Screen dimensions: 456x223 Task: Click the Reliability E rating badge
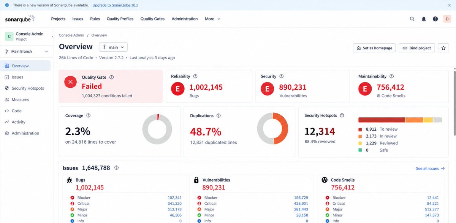[177, 89]
